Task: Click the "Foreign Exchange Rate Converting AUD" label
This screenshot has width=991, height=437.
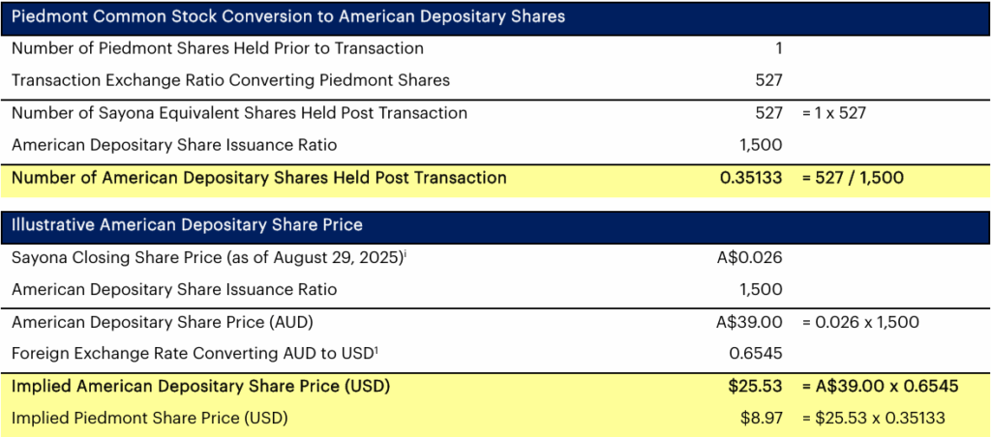Action: pyautogui.click(x=192, y=354)
